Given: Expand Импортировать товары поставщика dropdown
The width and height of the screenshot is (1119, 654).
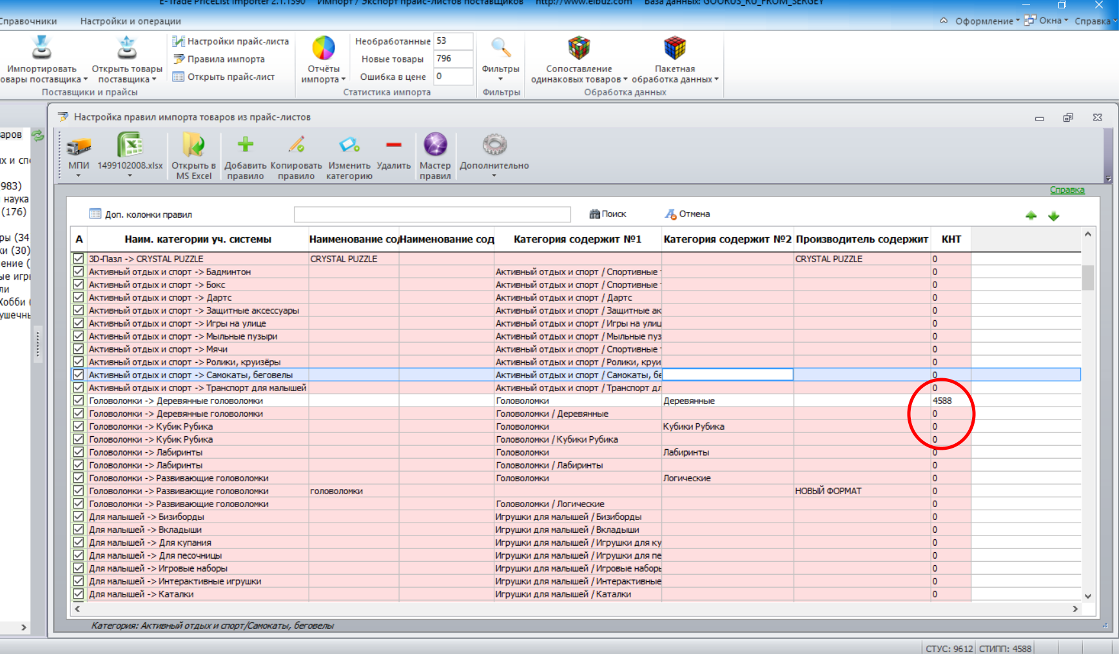Looking at the screenshot, I should [86, 79].
